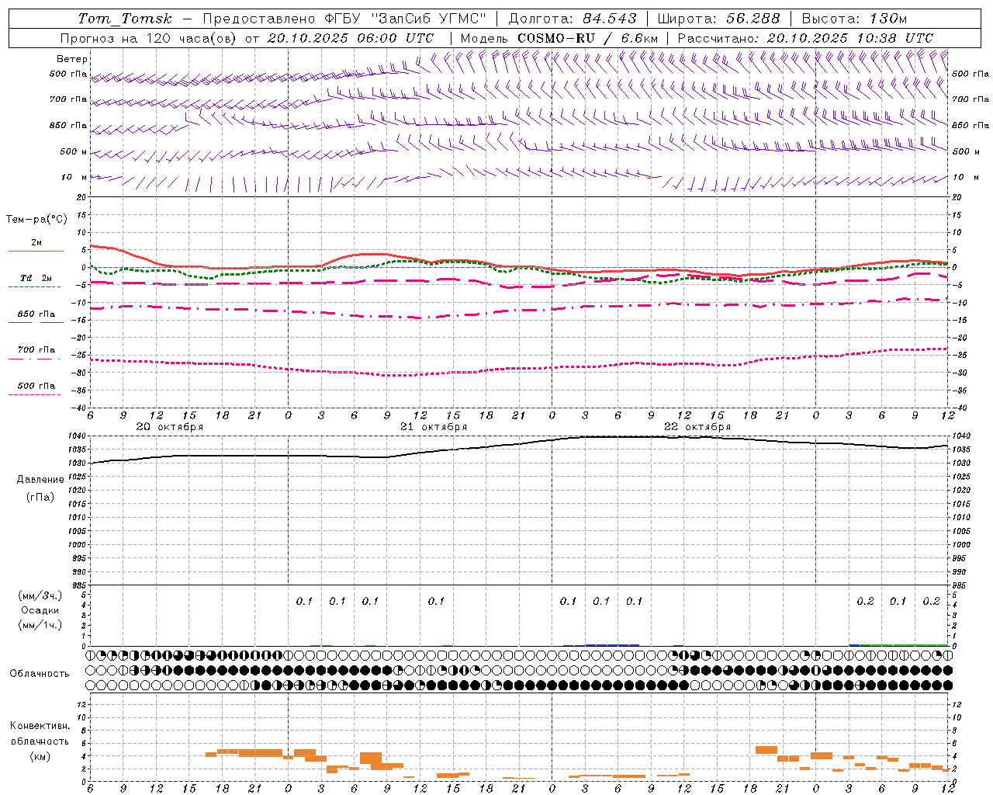993x795 pixels.
Task: Select the Высота: 130м field
Action: (854, 19)
